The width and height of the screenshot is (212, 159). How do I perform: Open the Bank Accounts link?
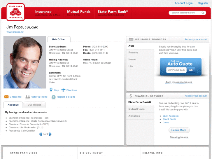click(171, 116)
